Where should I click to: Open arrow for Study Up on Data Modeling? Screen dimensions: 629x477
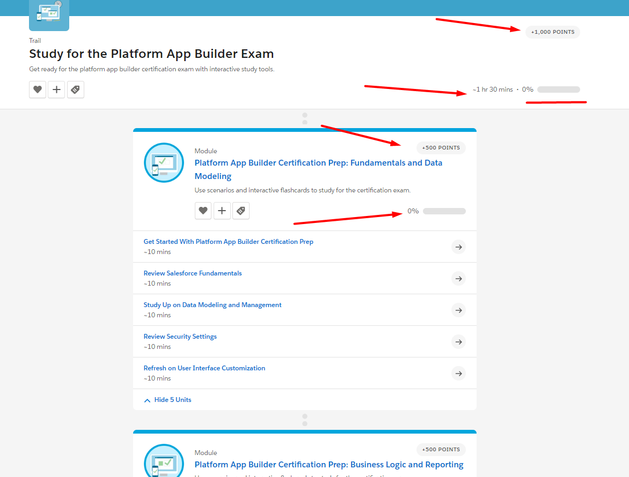458,310
